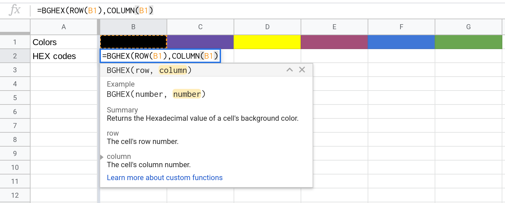
Task: Close the BGHEX function help popup
Action: (302, 70)
